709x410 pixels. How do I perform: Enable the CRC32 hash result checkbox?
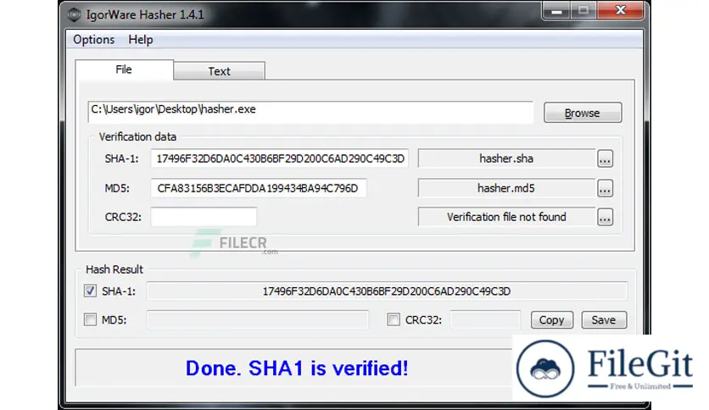(x=394, y=319)
